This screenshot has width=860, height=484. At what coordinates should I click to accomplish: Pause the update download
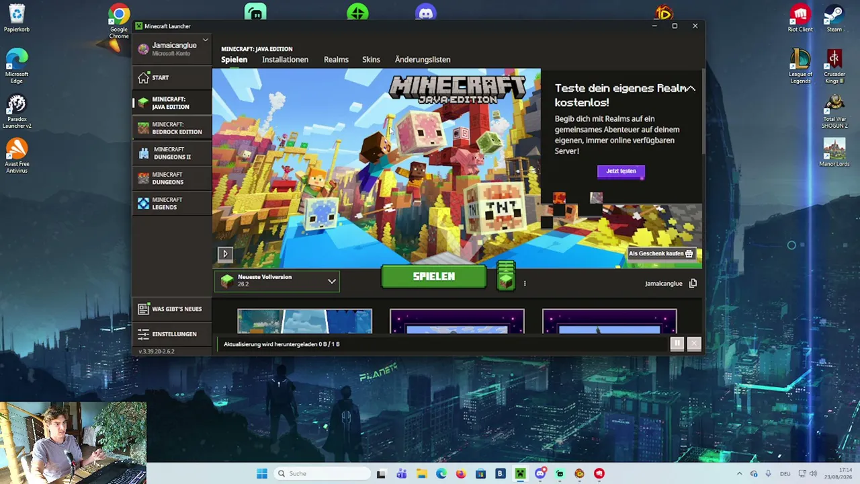coord(677,344)
